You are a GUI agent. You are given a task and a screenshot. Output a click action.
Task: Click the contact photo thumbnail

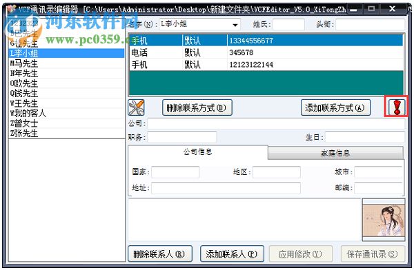384,220
